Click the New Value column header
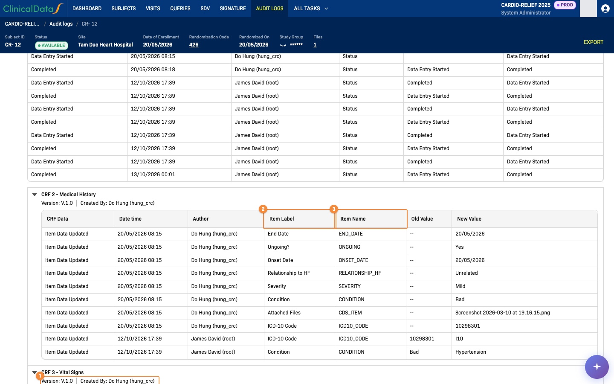Screen dimensions: 614x384 click(524, 219)
